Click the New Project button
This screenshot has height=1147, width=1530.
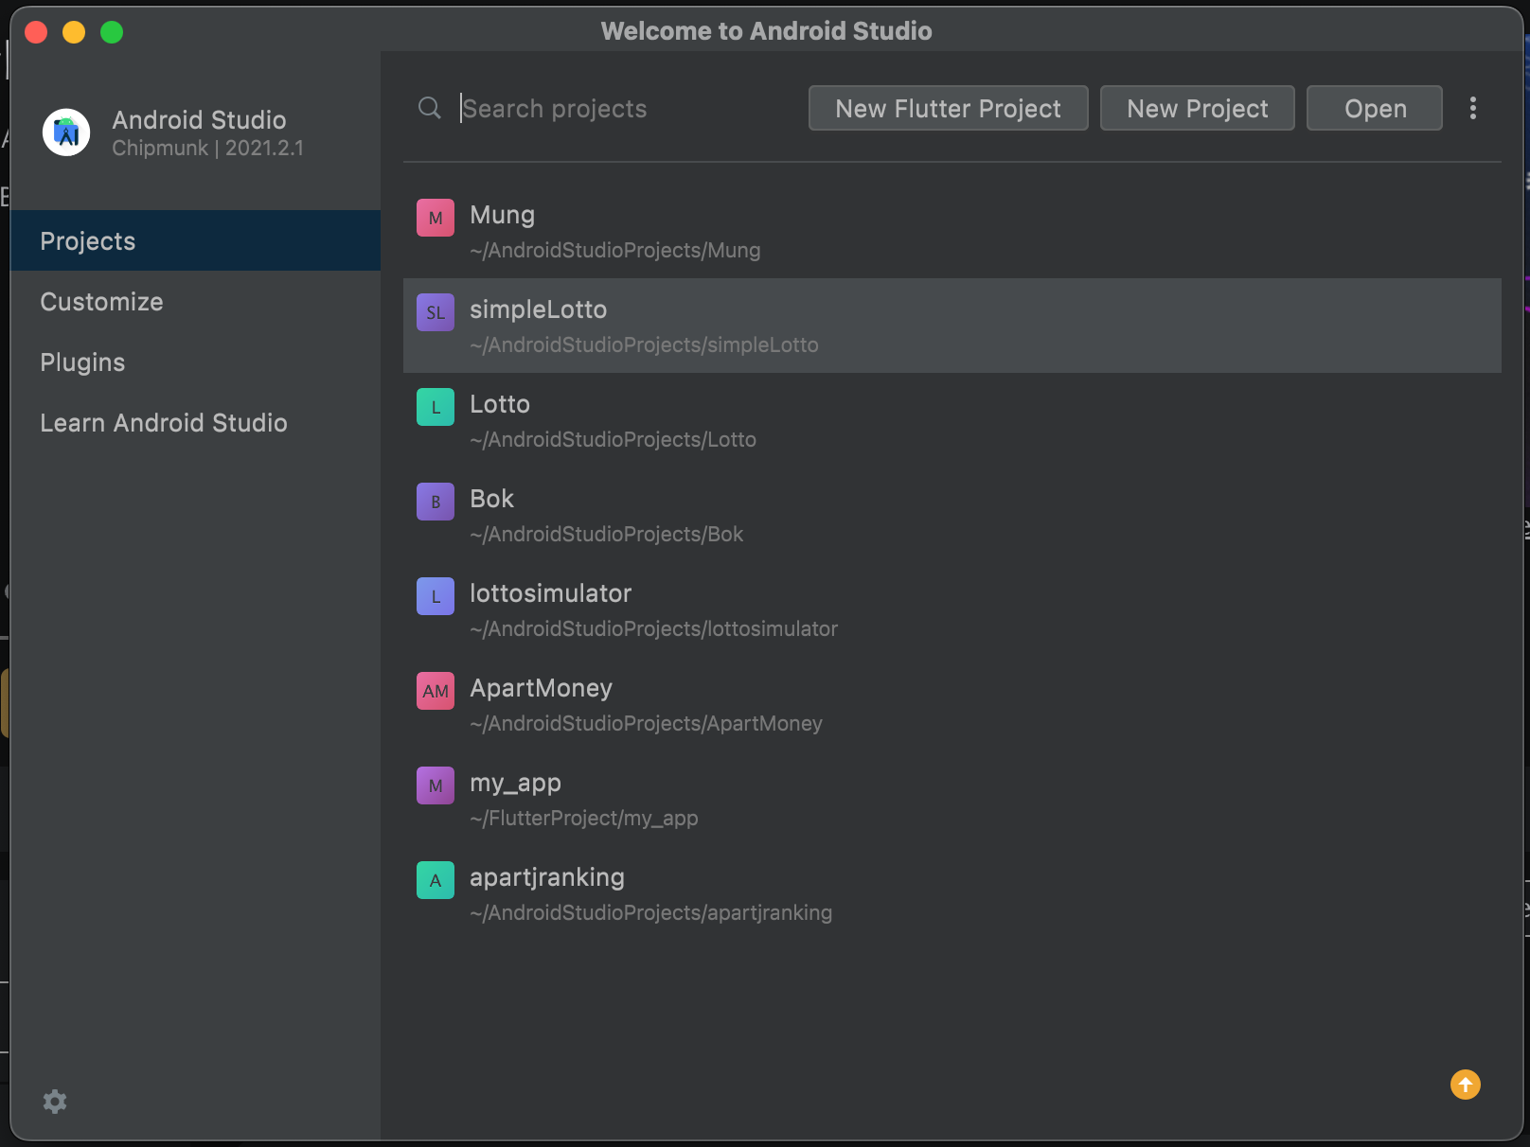(x=1197, y=108)
